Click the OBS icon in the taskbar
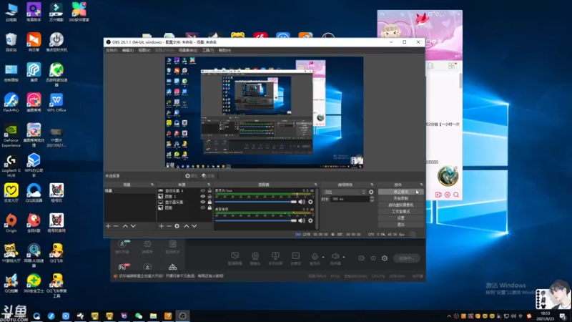 [182, 316]
